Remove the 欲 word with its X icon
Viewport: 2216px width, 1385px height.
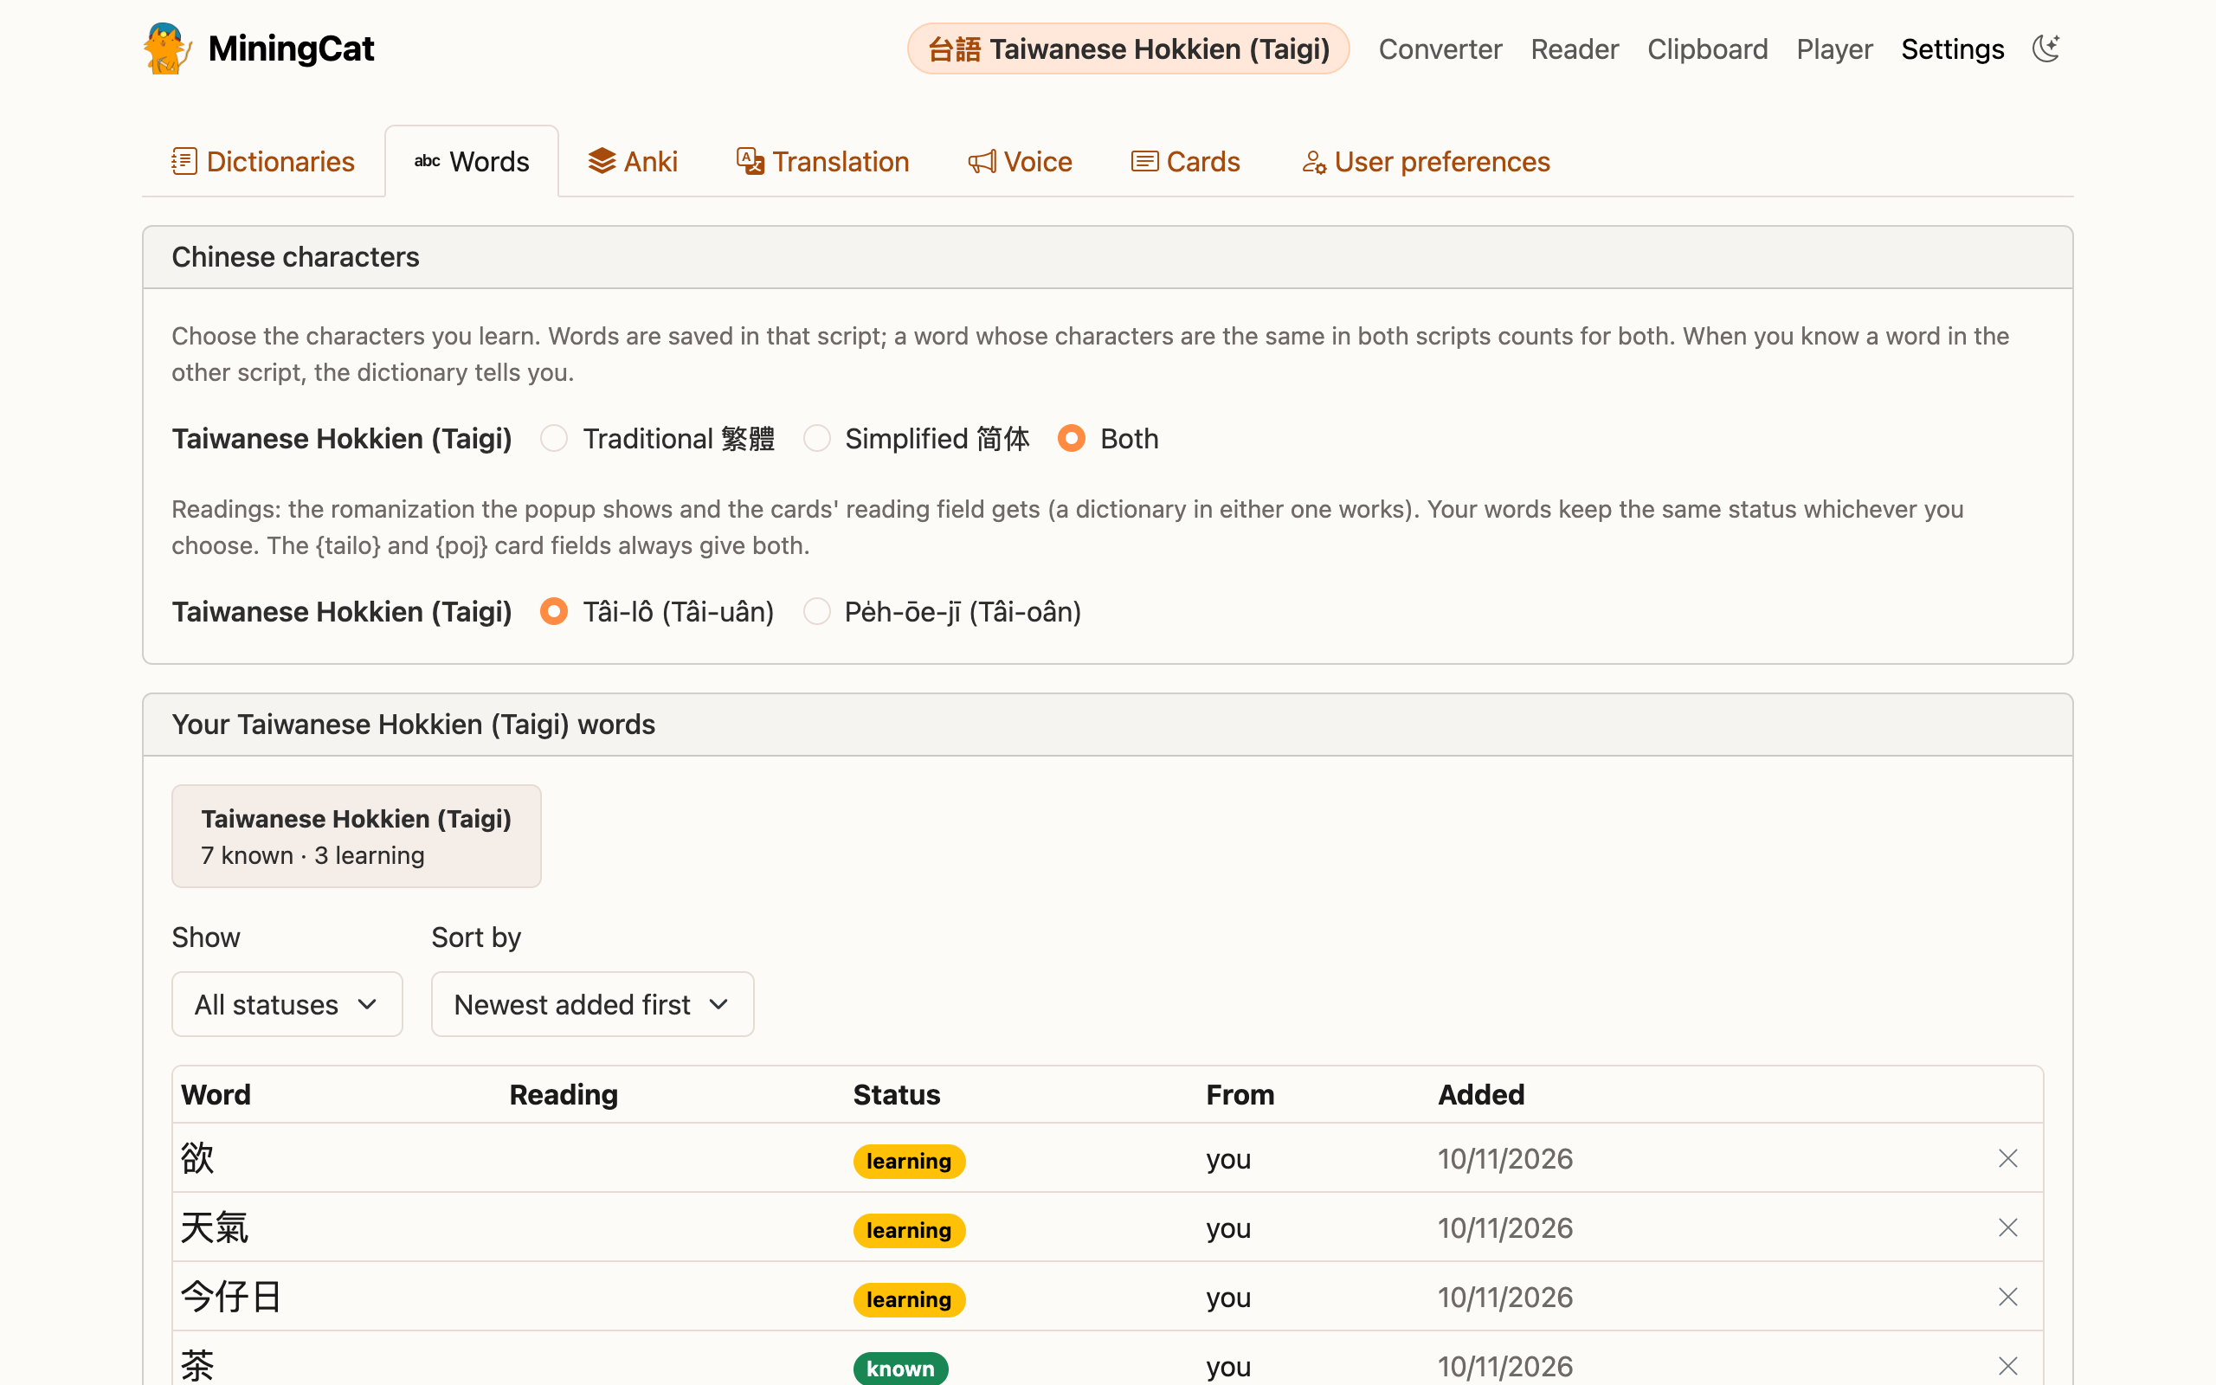tap(2007, 1159)
